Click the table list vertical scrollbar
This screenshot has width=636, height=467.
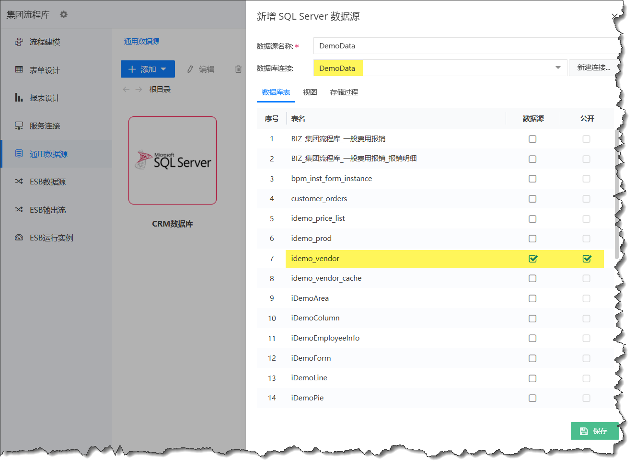point(616,192)
